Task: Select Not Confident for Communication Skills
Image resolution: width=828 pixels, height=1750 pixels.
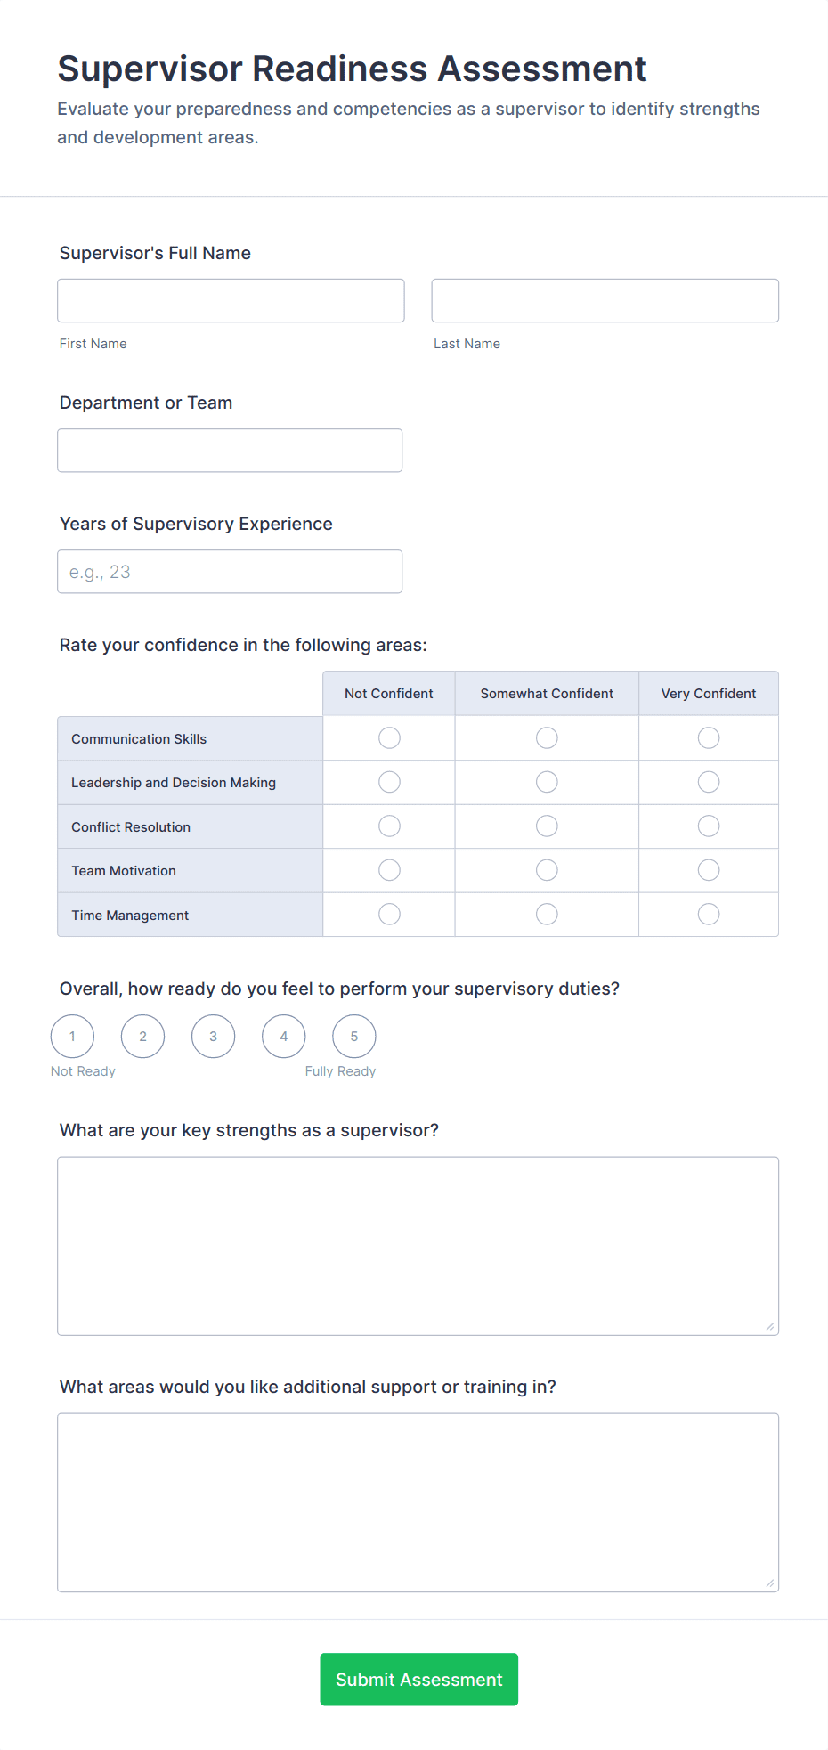Action: click(389, 738)
